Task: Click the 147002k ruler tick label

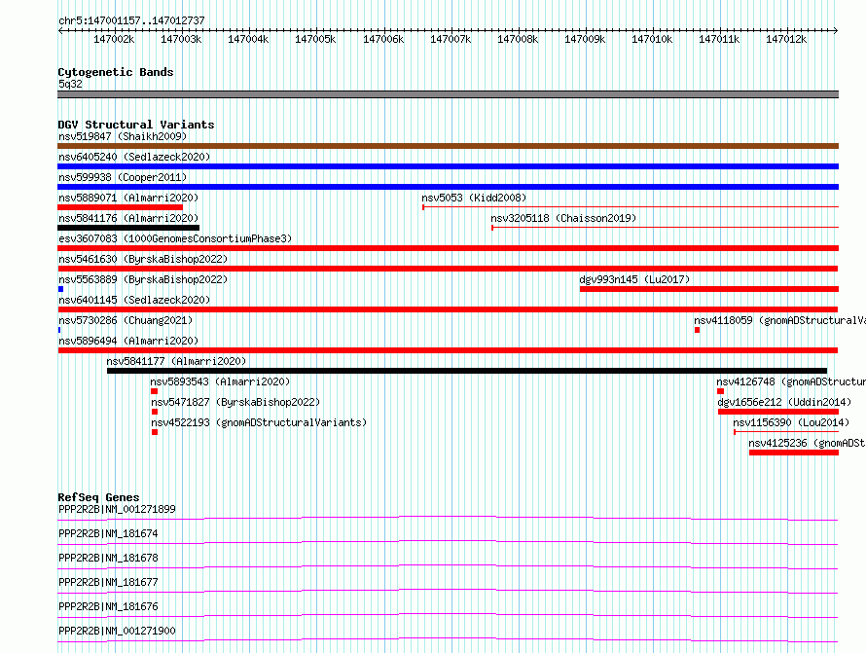Action: (114, 39)
